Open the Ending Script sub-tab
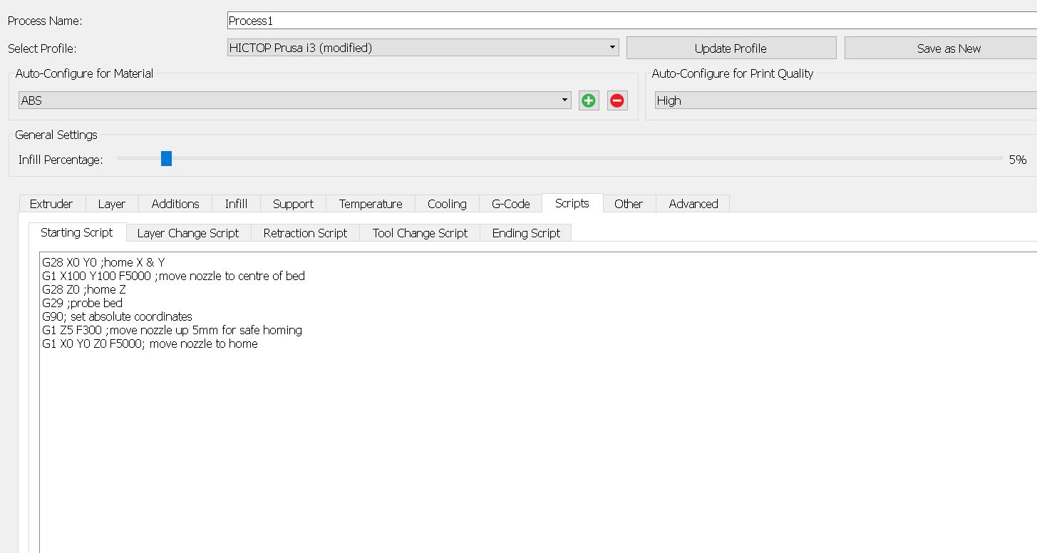Viewport: 1037px width, 553px height. [x=526, y=233]
